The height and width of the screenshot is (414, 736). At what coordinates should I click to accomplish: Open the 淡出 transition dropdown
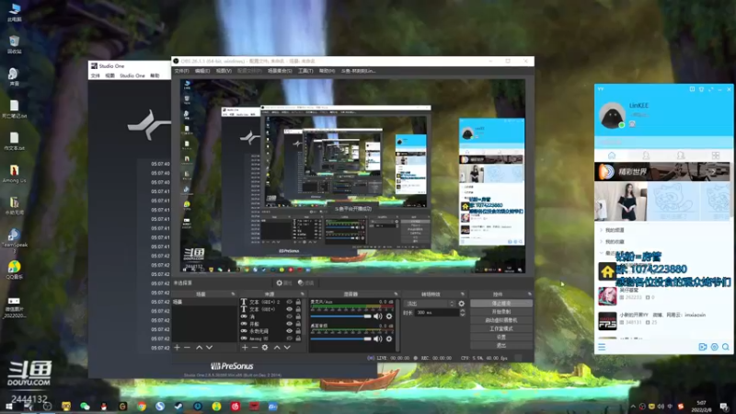point(430,304)
